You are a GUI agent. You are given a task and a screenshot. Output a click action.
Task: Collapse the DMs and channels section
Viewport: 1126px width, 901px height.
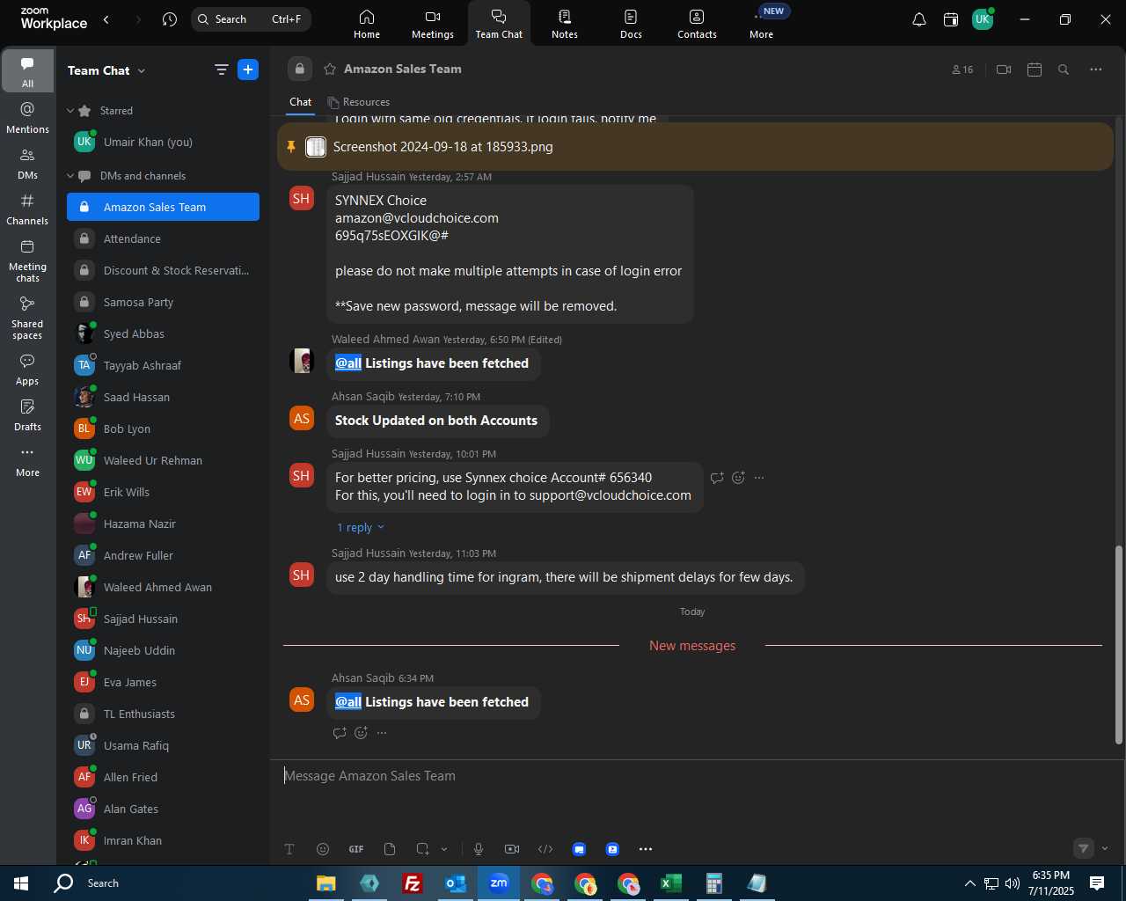tap(70, 176)
